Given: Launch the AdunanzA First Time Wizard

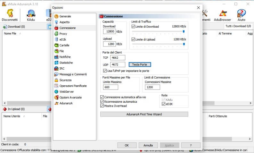Looking at the screenshot, I should click(x=144, y=114).
